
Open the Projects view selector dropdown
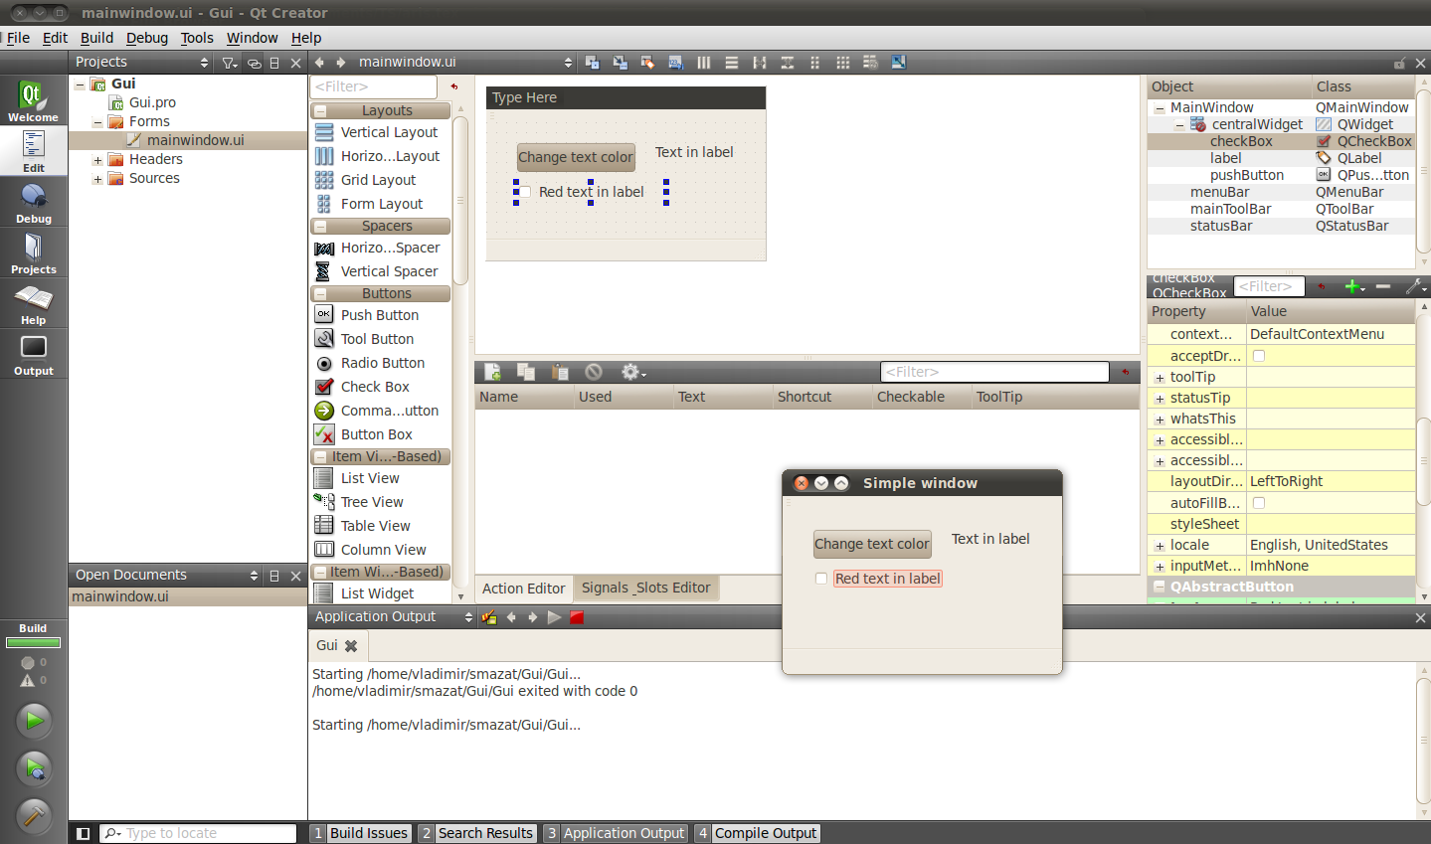coord(143,62)
